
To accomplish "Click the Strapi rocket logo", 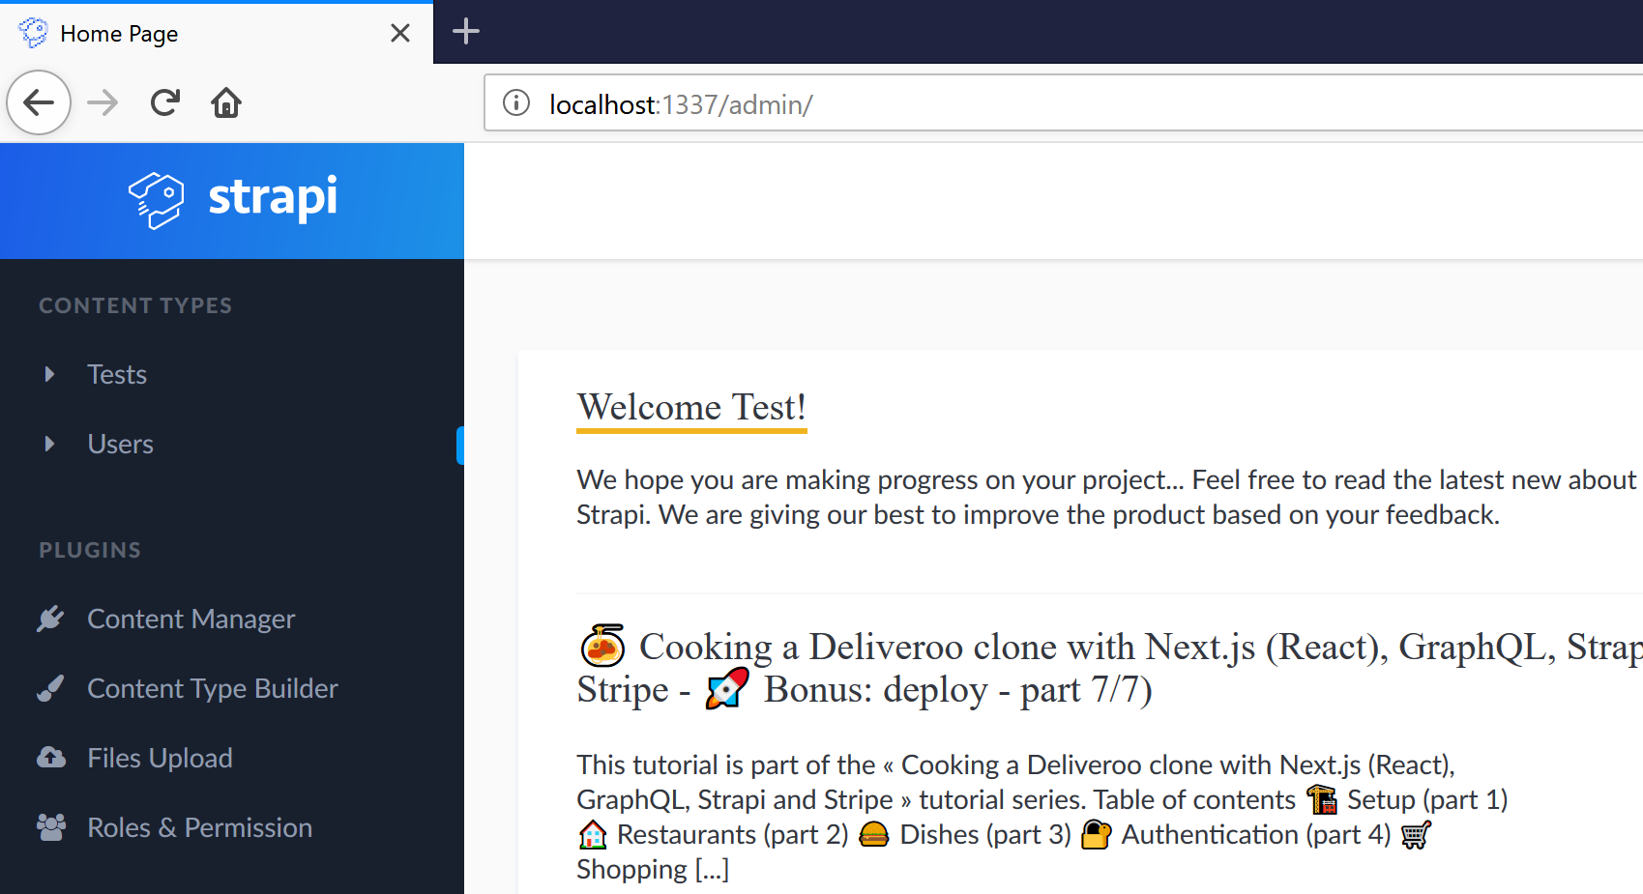I will tap(158, 200).
